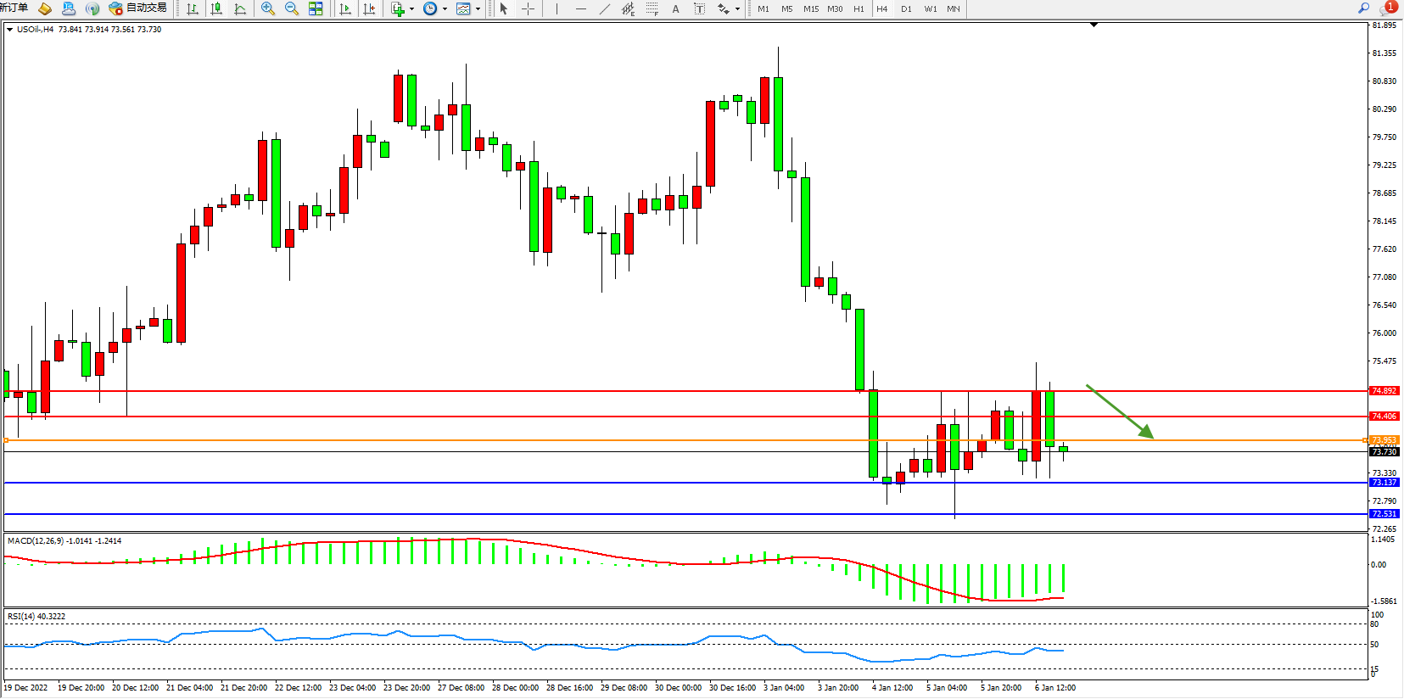Click the orange 73.953 price level label
Screen dimensions: 1404x699
[1384, 440]
